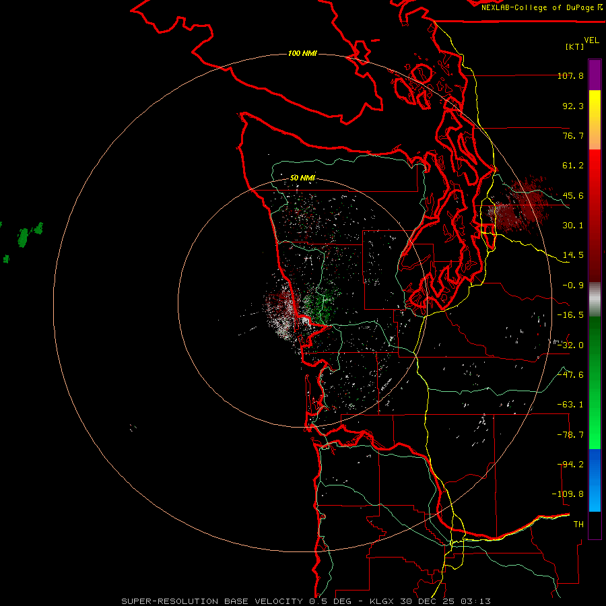
Task: Click the -16.5 velocity scale value
Action: click(x=570, y=315)
